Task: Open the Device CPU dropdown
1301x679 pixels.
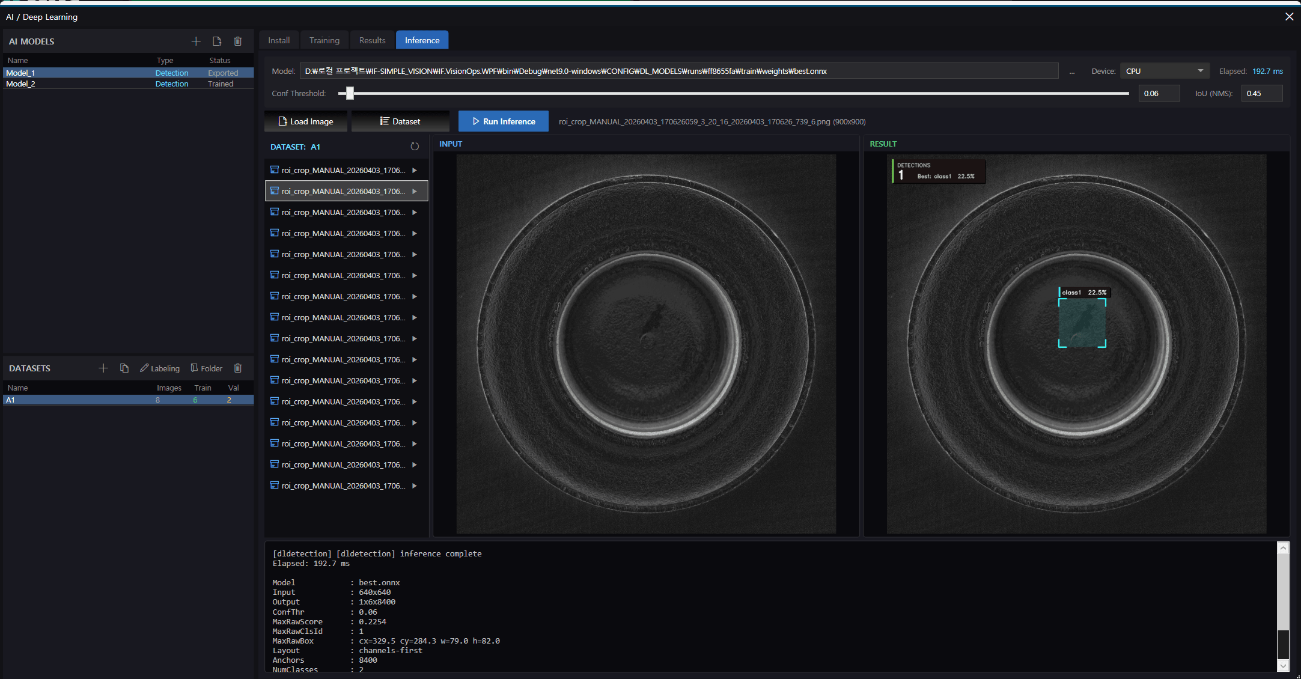Action: [x=1165, y=71]
